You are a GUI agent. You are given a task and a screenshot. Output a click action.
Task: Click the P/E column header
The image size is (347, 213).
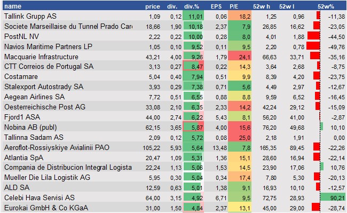pyautogui.click(x=234, y=6)
